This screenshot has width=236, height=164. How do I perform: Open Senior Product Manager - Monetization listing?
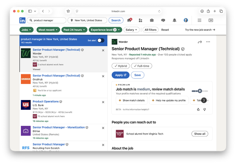(x=59, y=128)
